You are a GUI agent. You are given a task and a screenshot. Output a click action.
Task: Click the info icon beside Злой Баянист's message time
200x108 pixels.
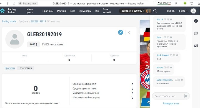pyautogui.click(x=177, y=55)
